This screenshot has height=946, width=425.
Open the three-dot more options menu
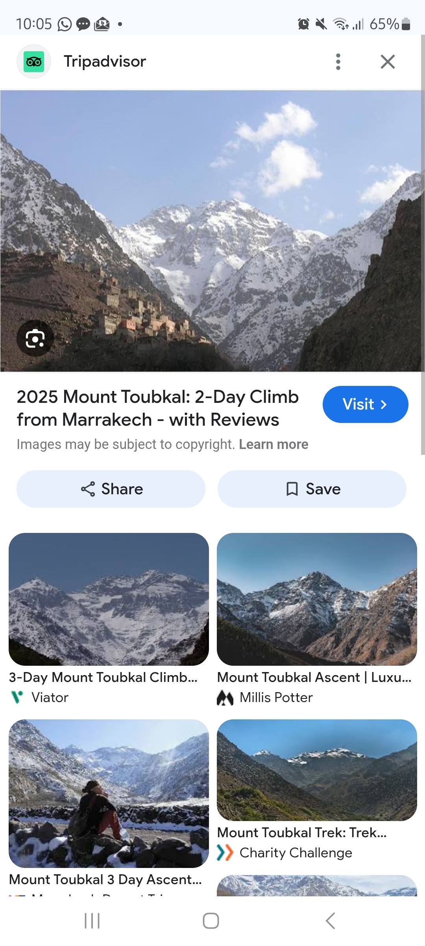pyautogui.click(x=338, y=62)
